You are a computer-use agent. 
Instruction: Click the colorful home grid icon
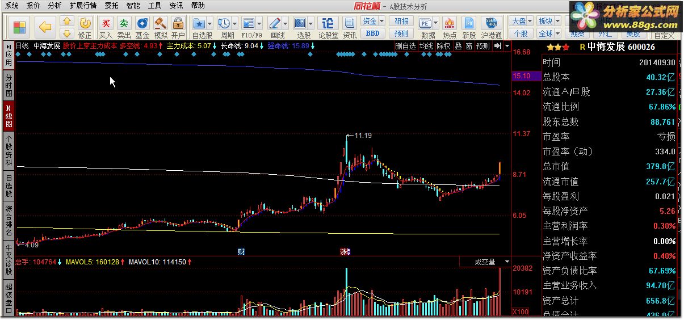pos(19,27)
